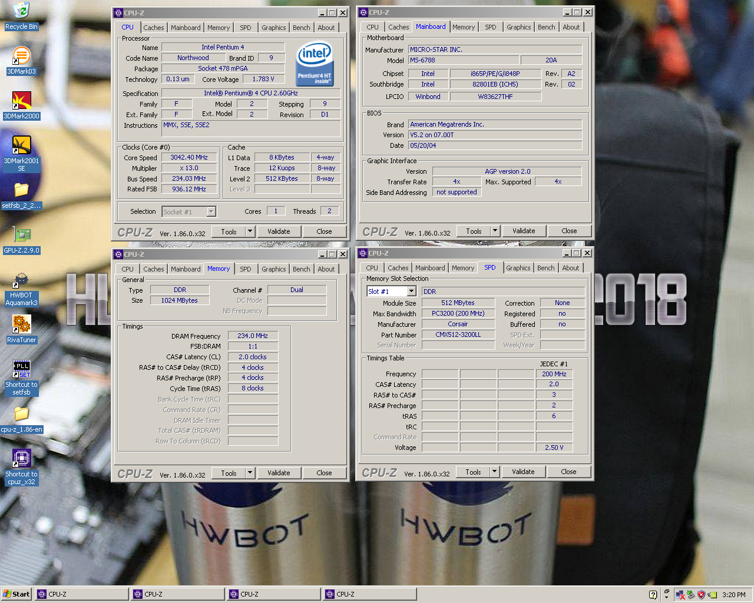The width and height of the screenshot is (754, 603).
Task: Click the taskbar clock showing 3:20 PM
Action: [734, 595]
